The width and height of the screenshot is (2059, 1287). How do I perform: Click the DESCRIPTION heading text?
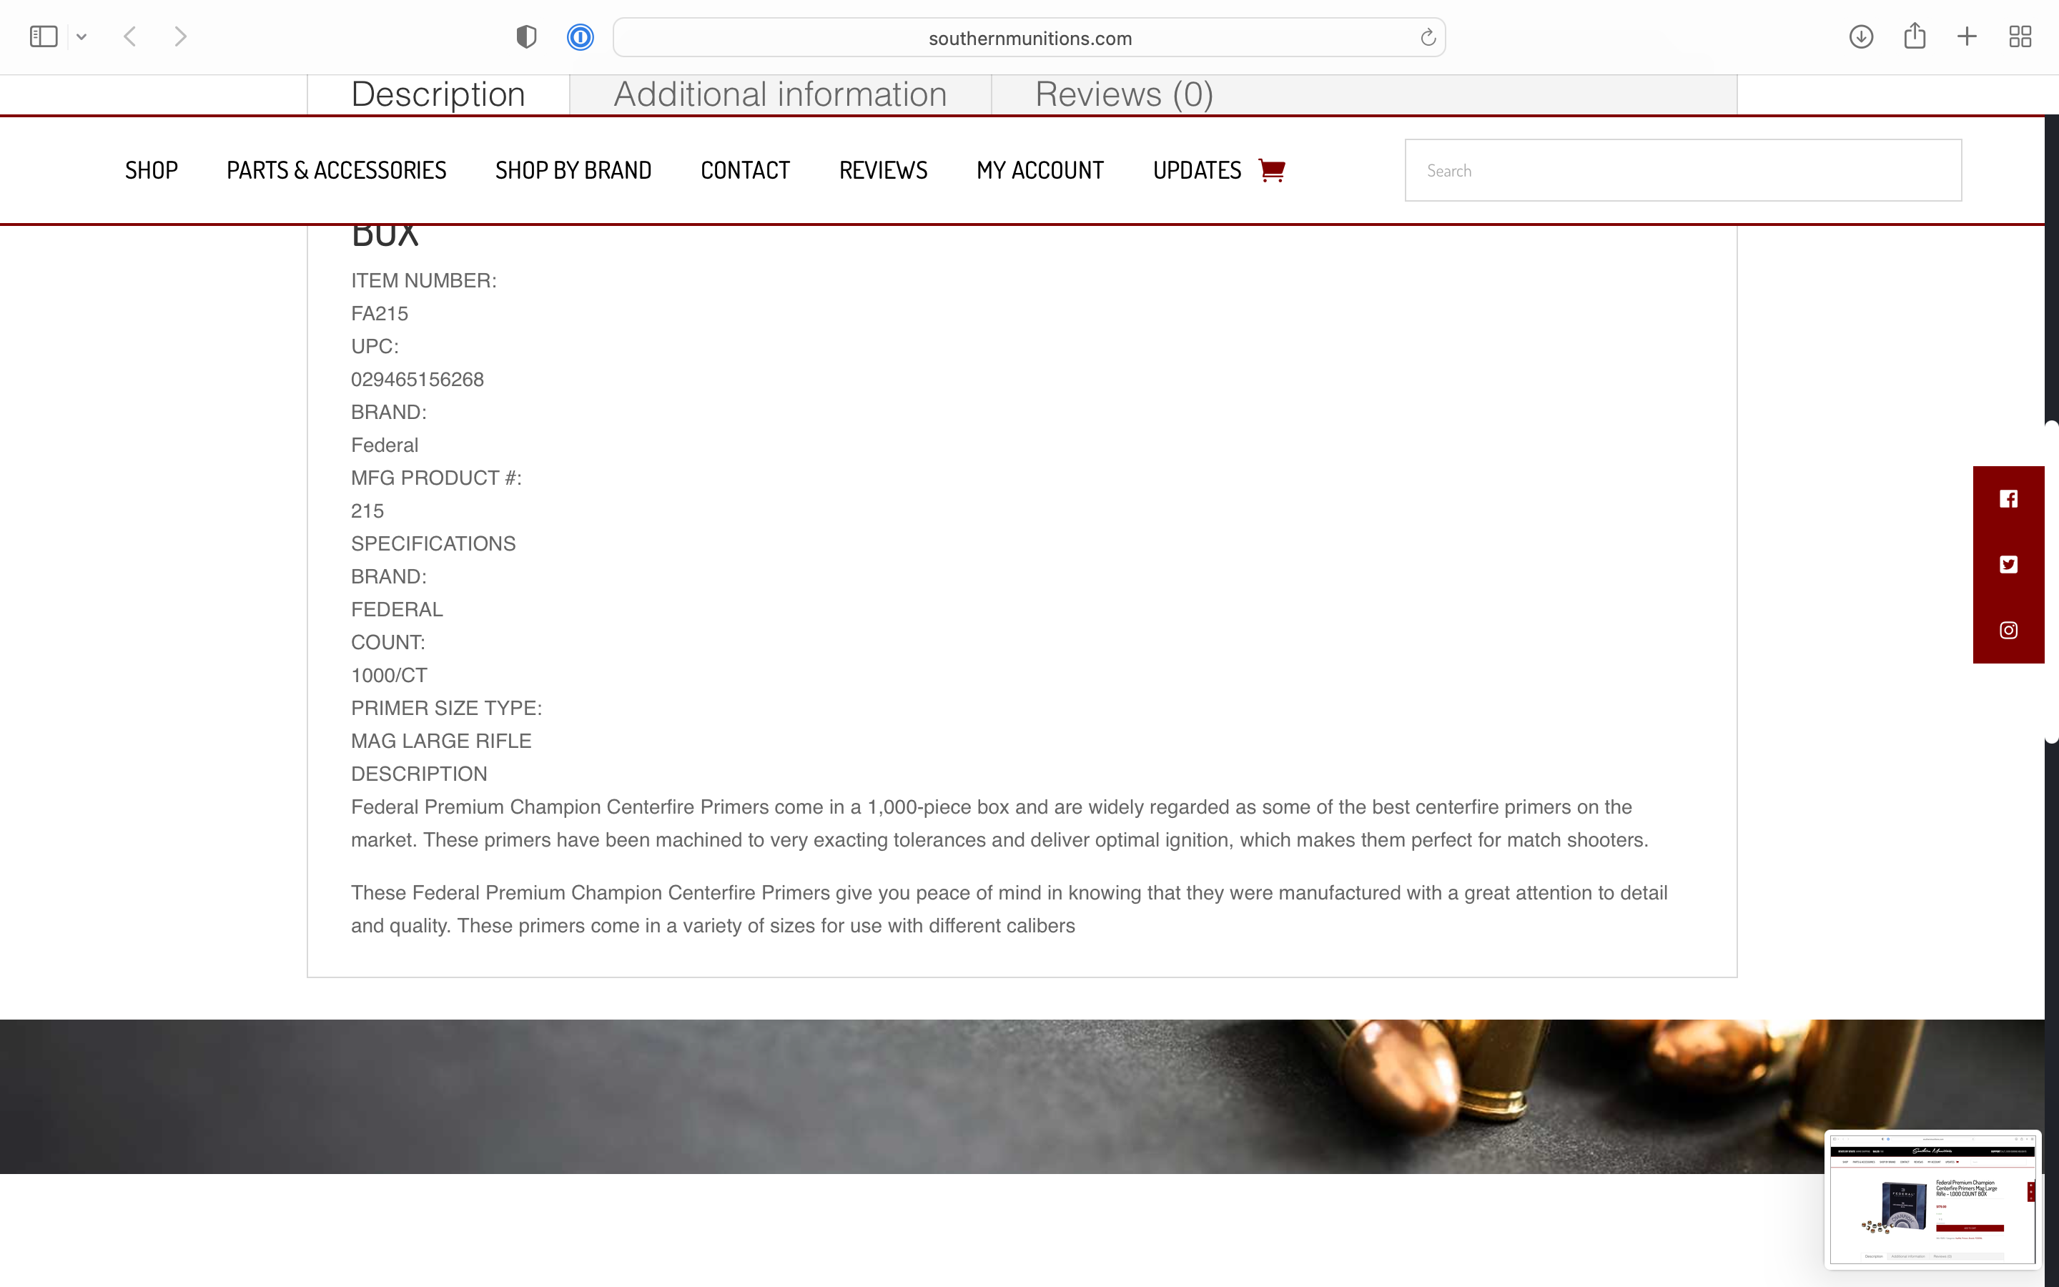(x=419, y=774)
